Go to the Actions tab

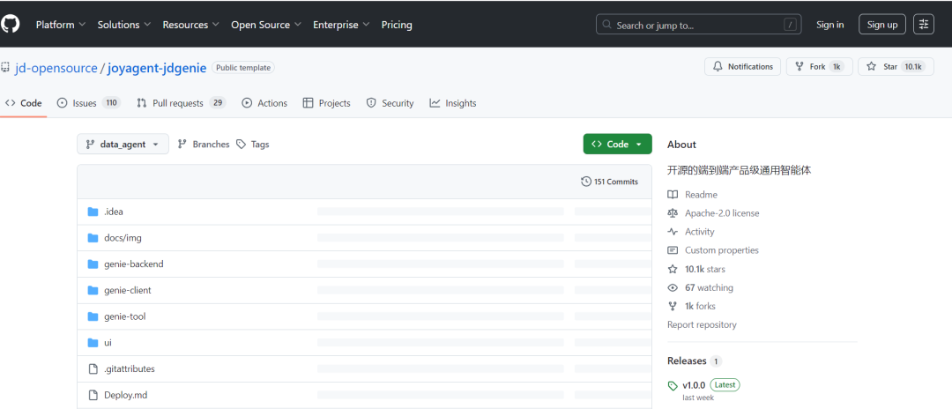264,103
